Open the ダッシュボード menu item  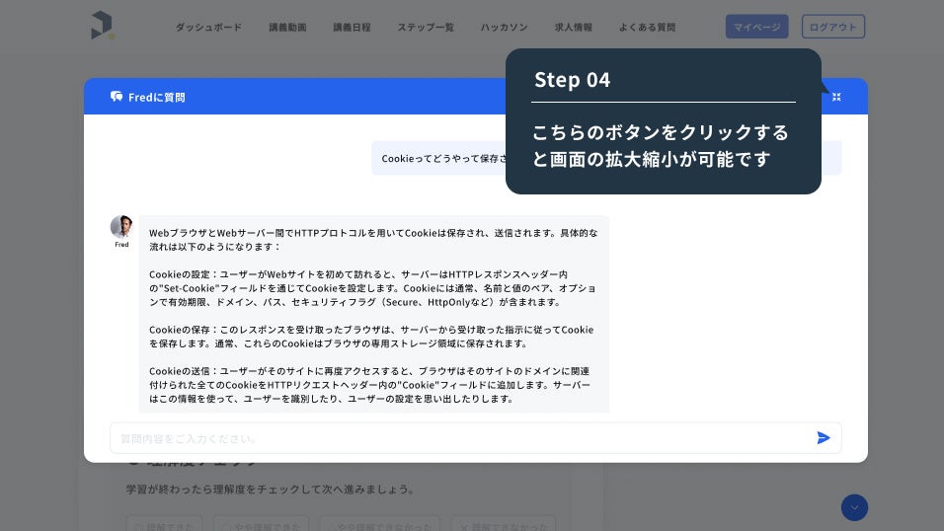[x=208, y=27]
